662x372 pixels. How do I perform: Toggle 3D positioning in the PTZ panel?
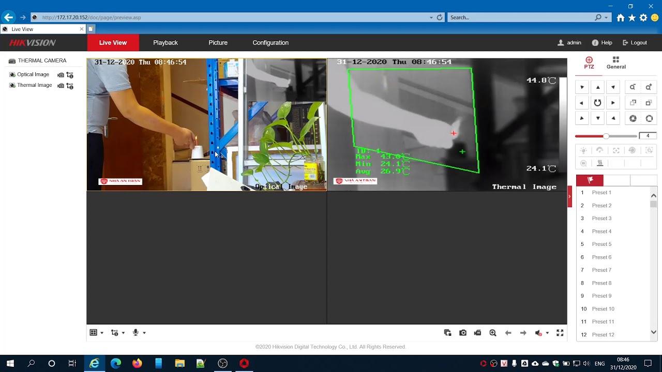pyautogui.click(x=583, y=163)
